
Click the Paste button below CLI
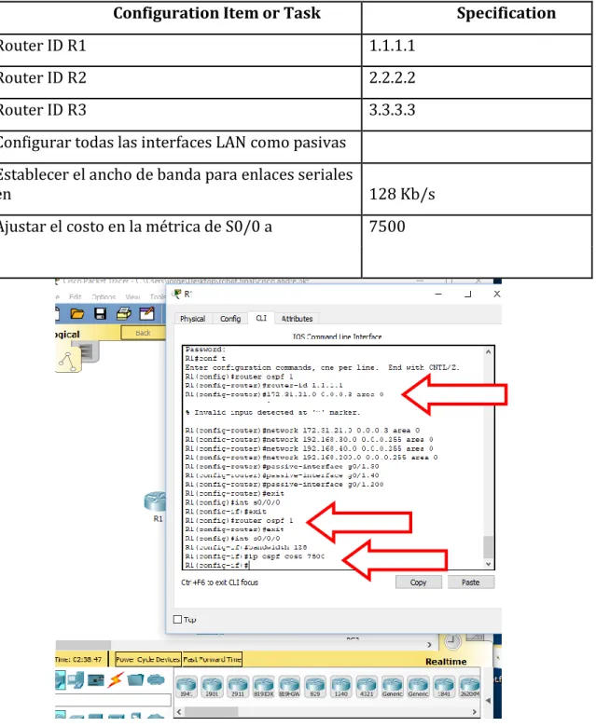tap(471, 583)
